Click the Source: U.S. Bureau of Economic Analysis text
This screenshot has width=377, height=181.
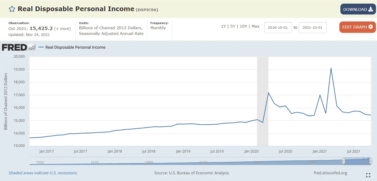click(192, 173)
